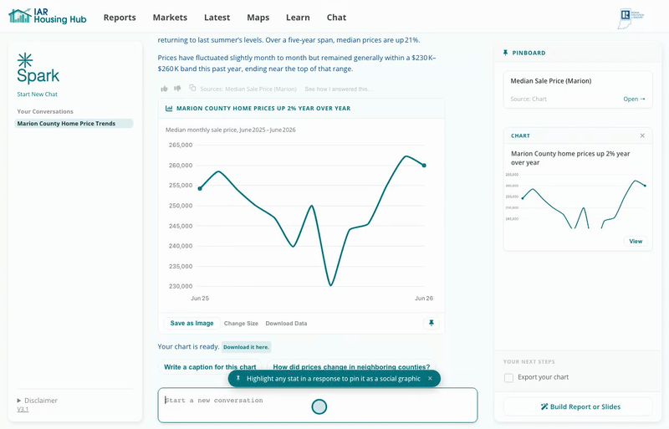Click the 'YOUR NEXT STEPS' heading
The width and height of the screenshot is (669, 429).
[529, 361]
